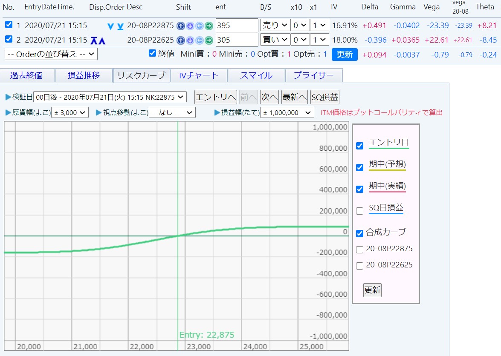
Task: Enable 20-08P22875 curve checkbox
Action: pyautogui.click(x=360, y=250)
